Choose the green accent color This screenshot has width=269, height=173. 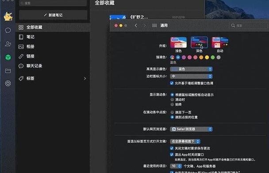tap(213, 58)
